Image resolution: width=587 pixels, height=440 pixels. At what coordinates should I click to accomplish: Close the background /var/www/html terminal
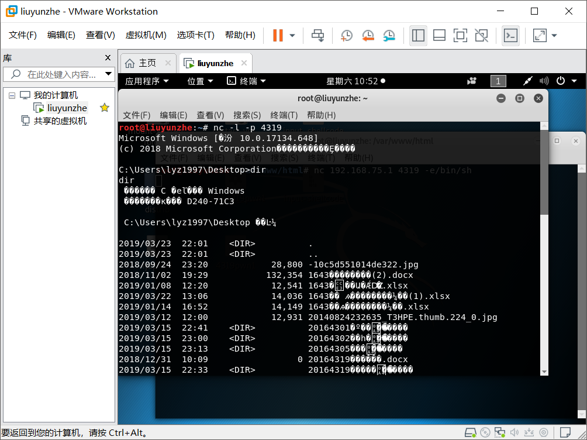(576, 141)
